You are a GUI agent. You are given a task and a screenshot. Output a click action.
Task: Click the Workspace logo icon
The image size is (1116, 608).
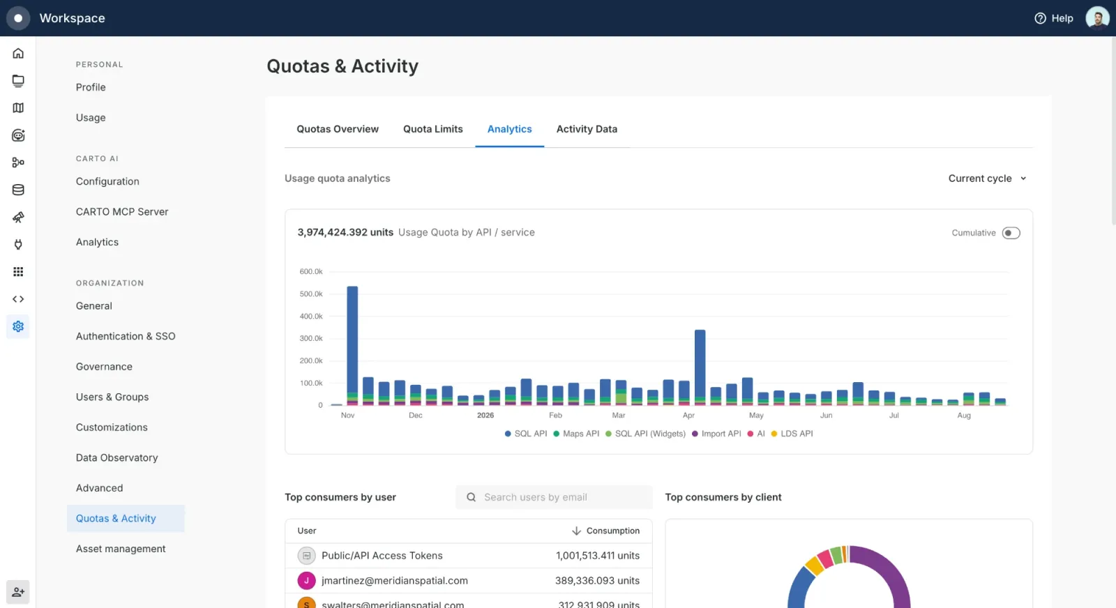point(18,18)
